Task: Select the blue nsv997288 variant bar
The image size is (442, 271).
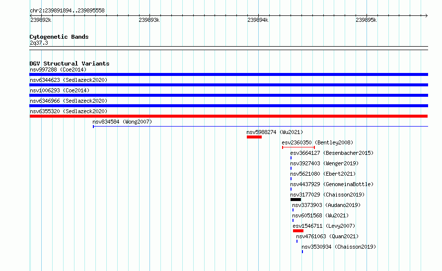Action: [228, 74]
